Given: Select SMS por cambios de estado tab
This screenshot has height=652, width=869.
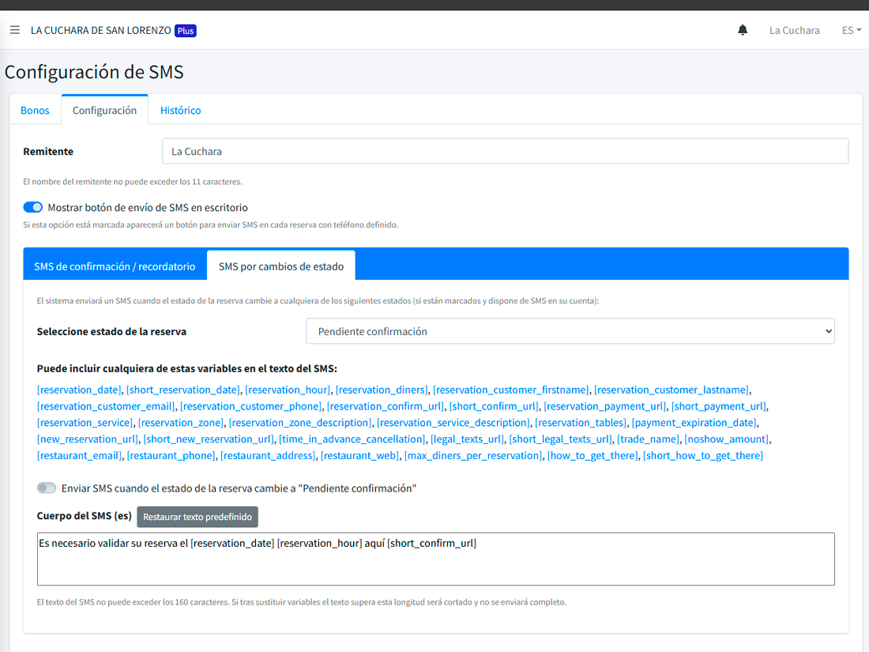Looking at the screenshot, I should point(281,266).
